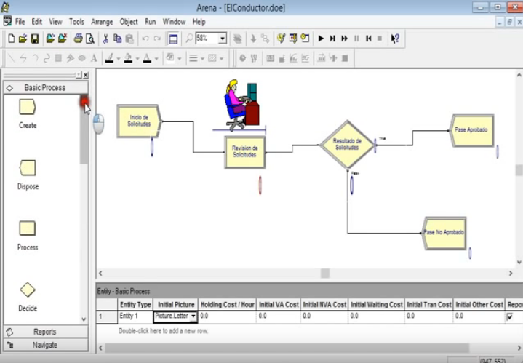This screenshot has width=523, height=363.
Task: Click the Resultado de Solicitudes decide block
Action: pyautogui.click(x=347, y=144)
